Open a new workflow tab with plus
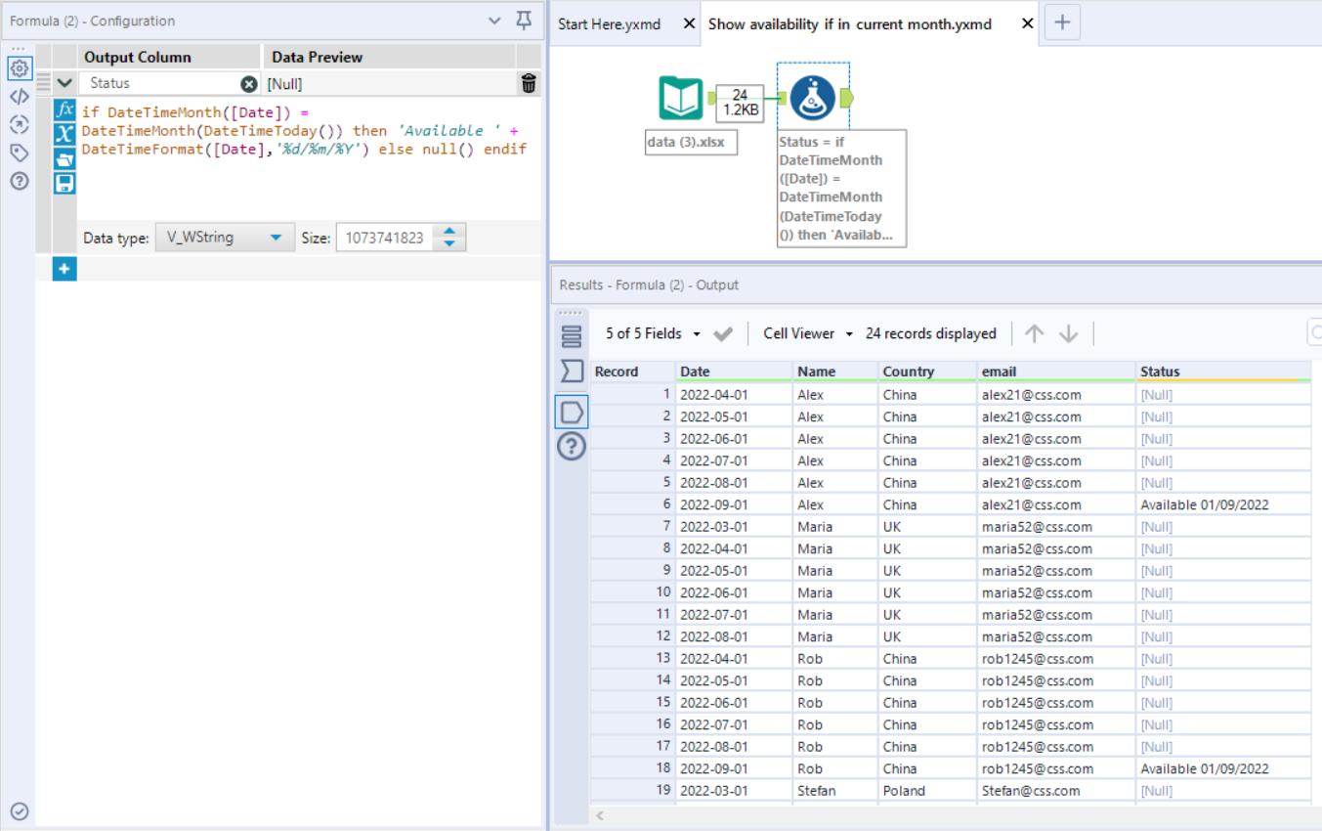 (x=1063, y=22)
